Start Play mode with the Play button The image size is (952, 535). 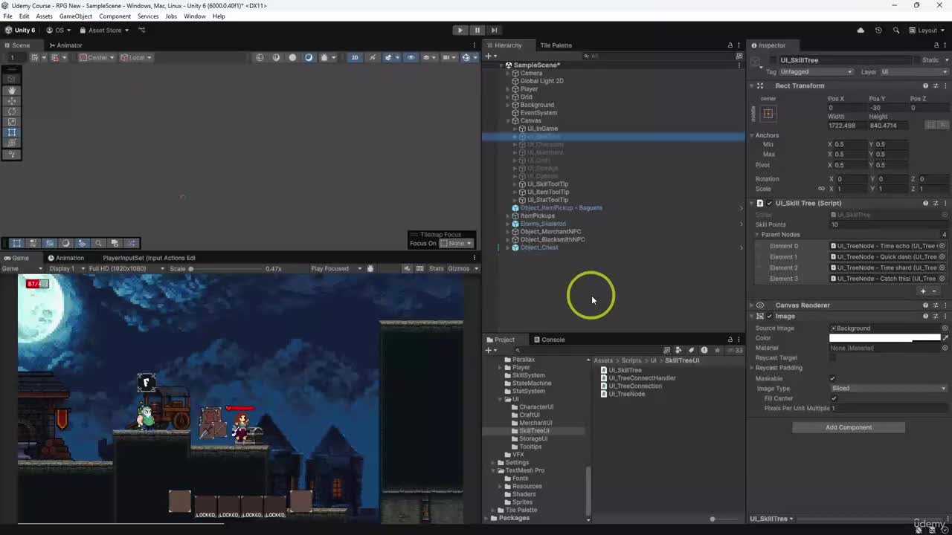pyautogui.click(x=460, y=30)
